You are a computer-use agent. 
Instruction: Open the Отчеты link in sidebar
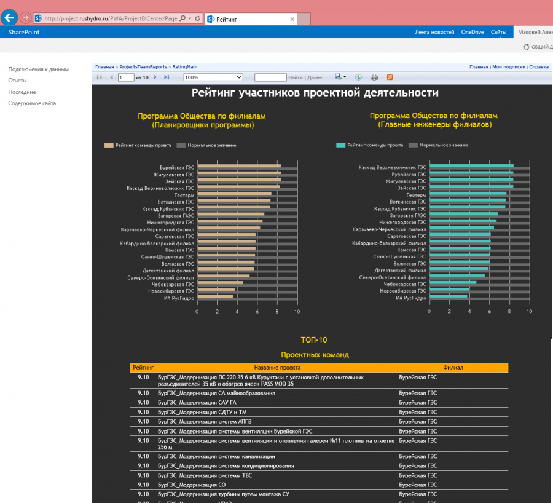point(17,81)
